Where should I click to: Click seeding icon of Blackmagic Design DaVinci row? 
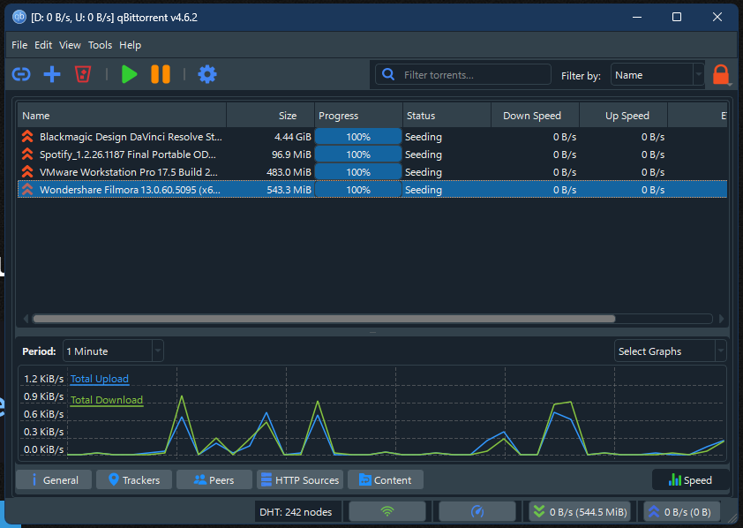[x=27, y=137]
